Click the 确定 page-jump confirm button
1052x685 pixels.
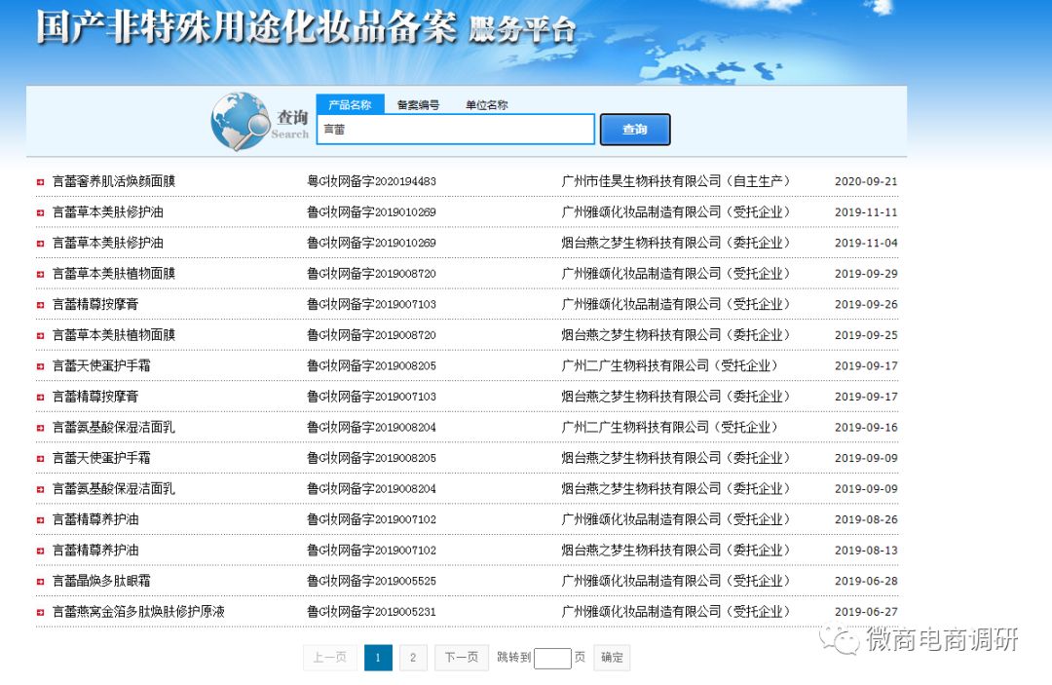coord(612,658)
